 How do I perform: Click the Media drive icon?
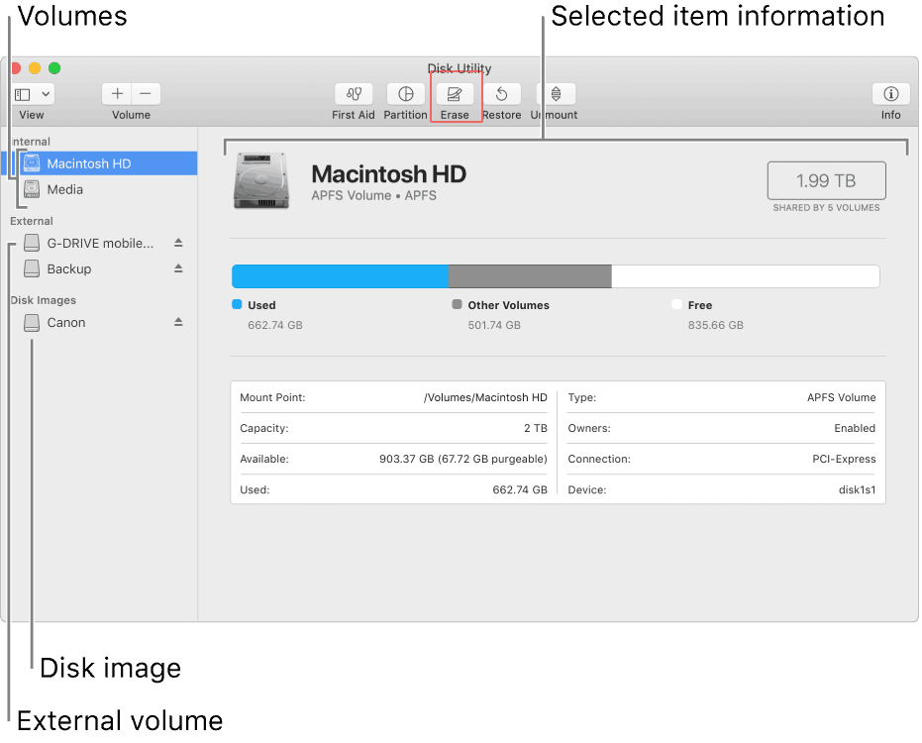click(32, 189)
